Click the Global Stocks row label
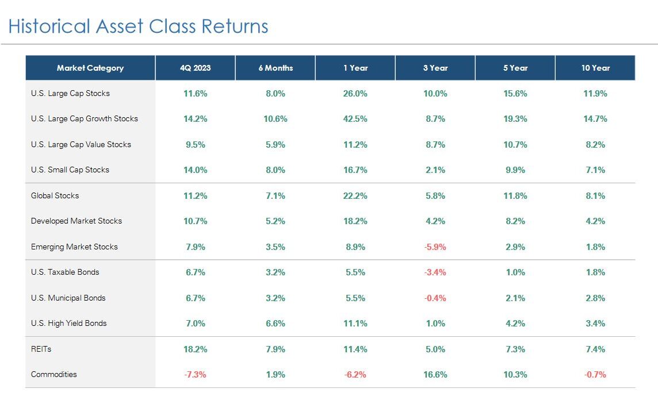 pyautogui.click(x=55, y=195)
